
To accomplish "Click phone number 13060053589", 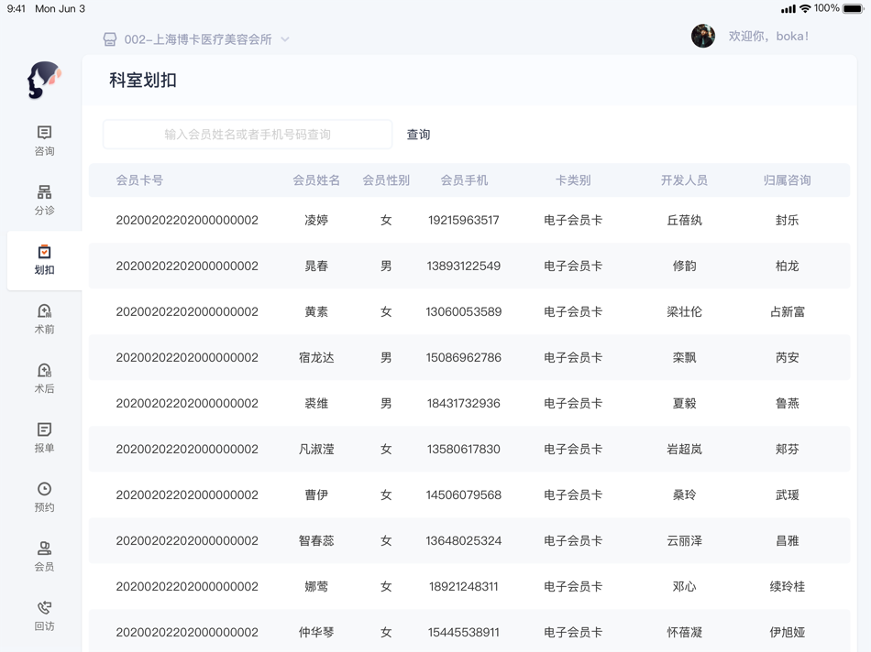I will pyautogui.click(x=463, y=311).
